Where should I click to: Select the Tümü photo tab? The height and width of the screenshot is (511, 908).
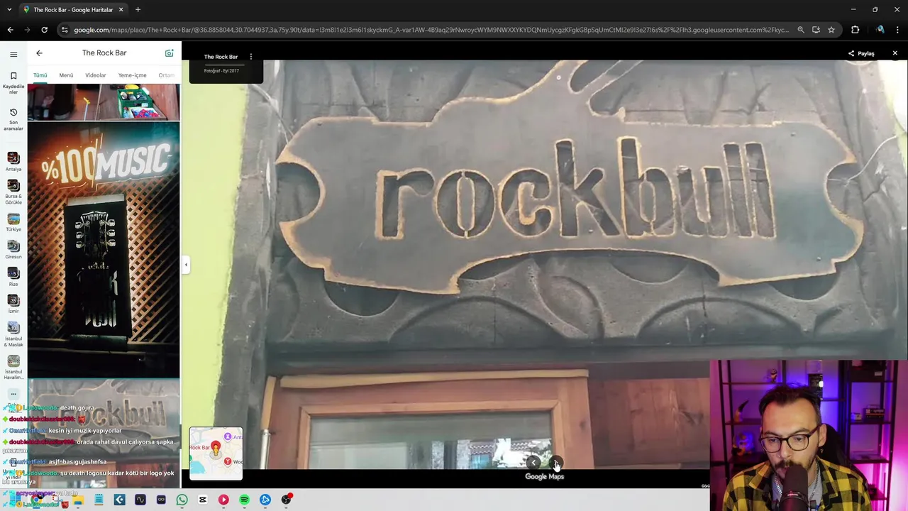(x=40, y=75)
